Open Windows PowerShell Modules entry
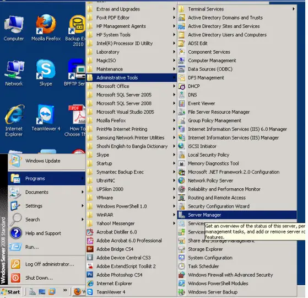Screen dimensions: 308x298 [237, 284]
